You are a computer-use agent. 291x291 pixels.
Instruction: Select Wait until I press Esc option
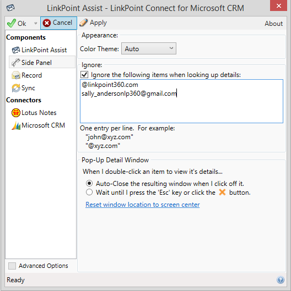point(89,193)
